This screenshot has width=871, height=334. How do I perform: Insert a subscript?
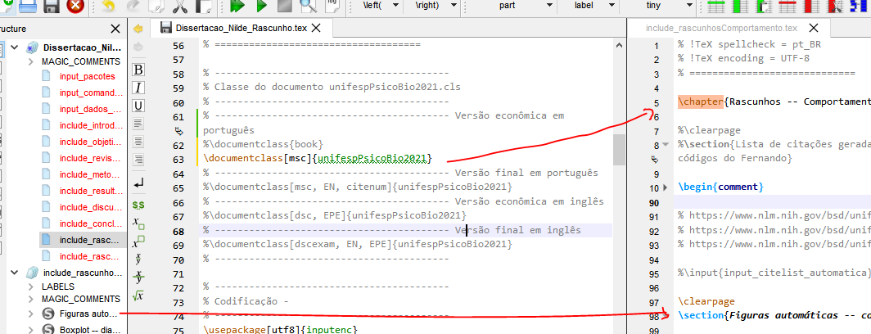[x=138, y=223]
